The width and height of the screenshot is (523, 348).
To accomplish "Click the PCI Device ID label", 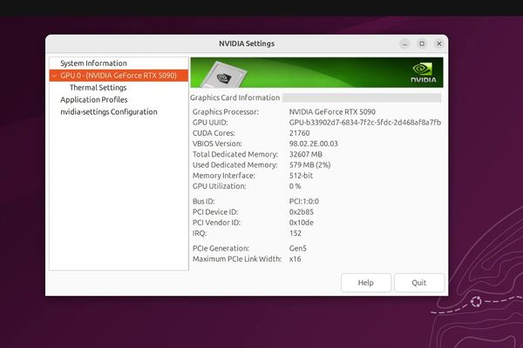I will pos(215,212).
